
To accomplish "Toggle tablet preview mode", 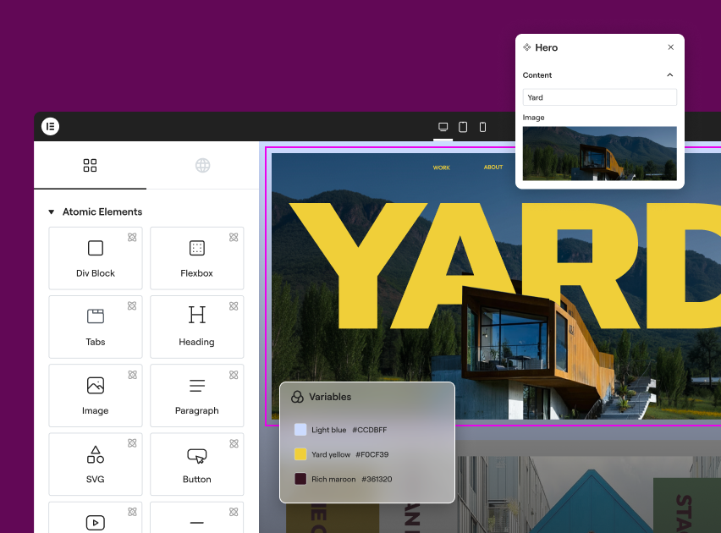I will [463, 126].
